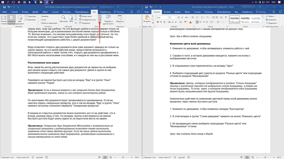Show paragraph marks with pilcrow icon
Screen dimensions: 284x159
[226, 17]
